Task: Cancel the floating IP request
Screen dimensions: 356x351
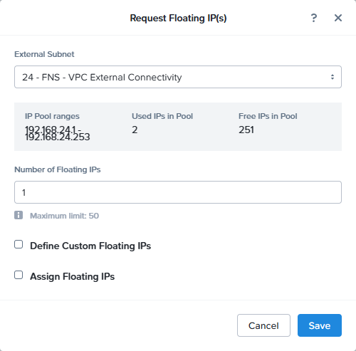Action: tap(263, 325)
